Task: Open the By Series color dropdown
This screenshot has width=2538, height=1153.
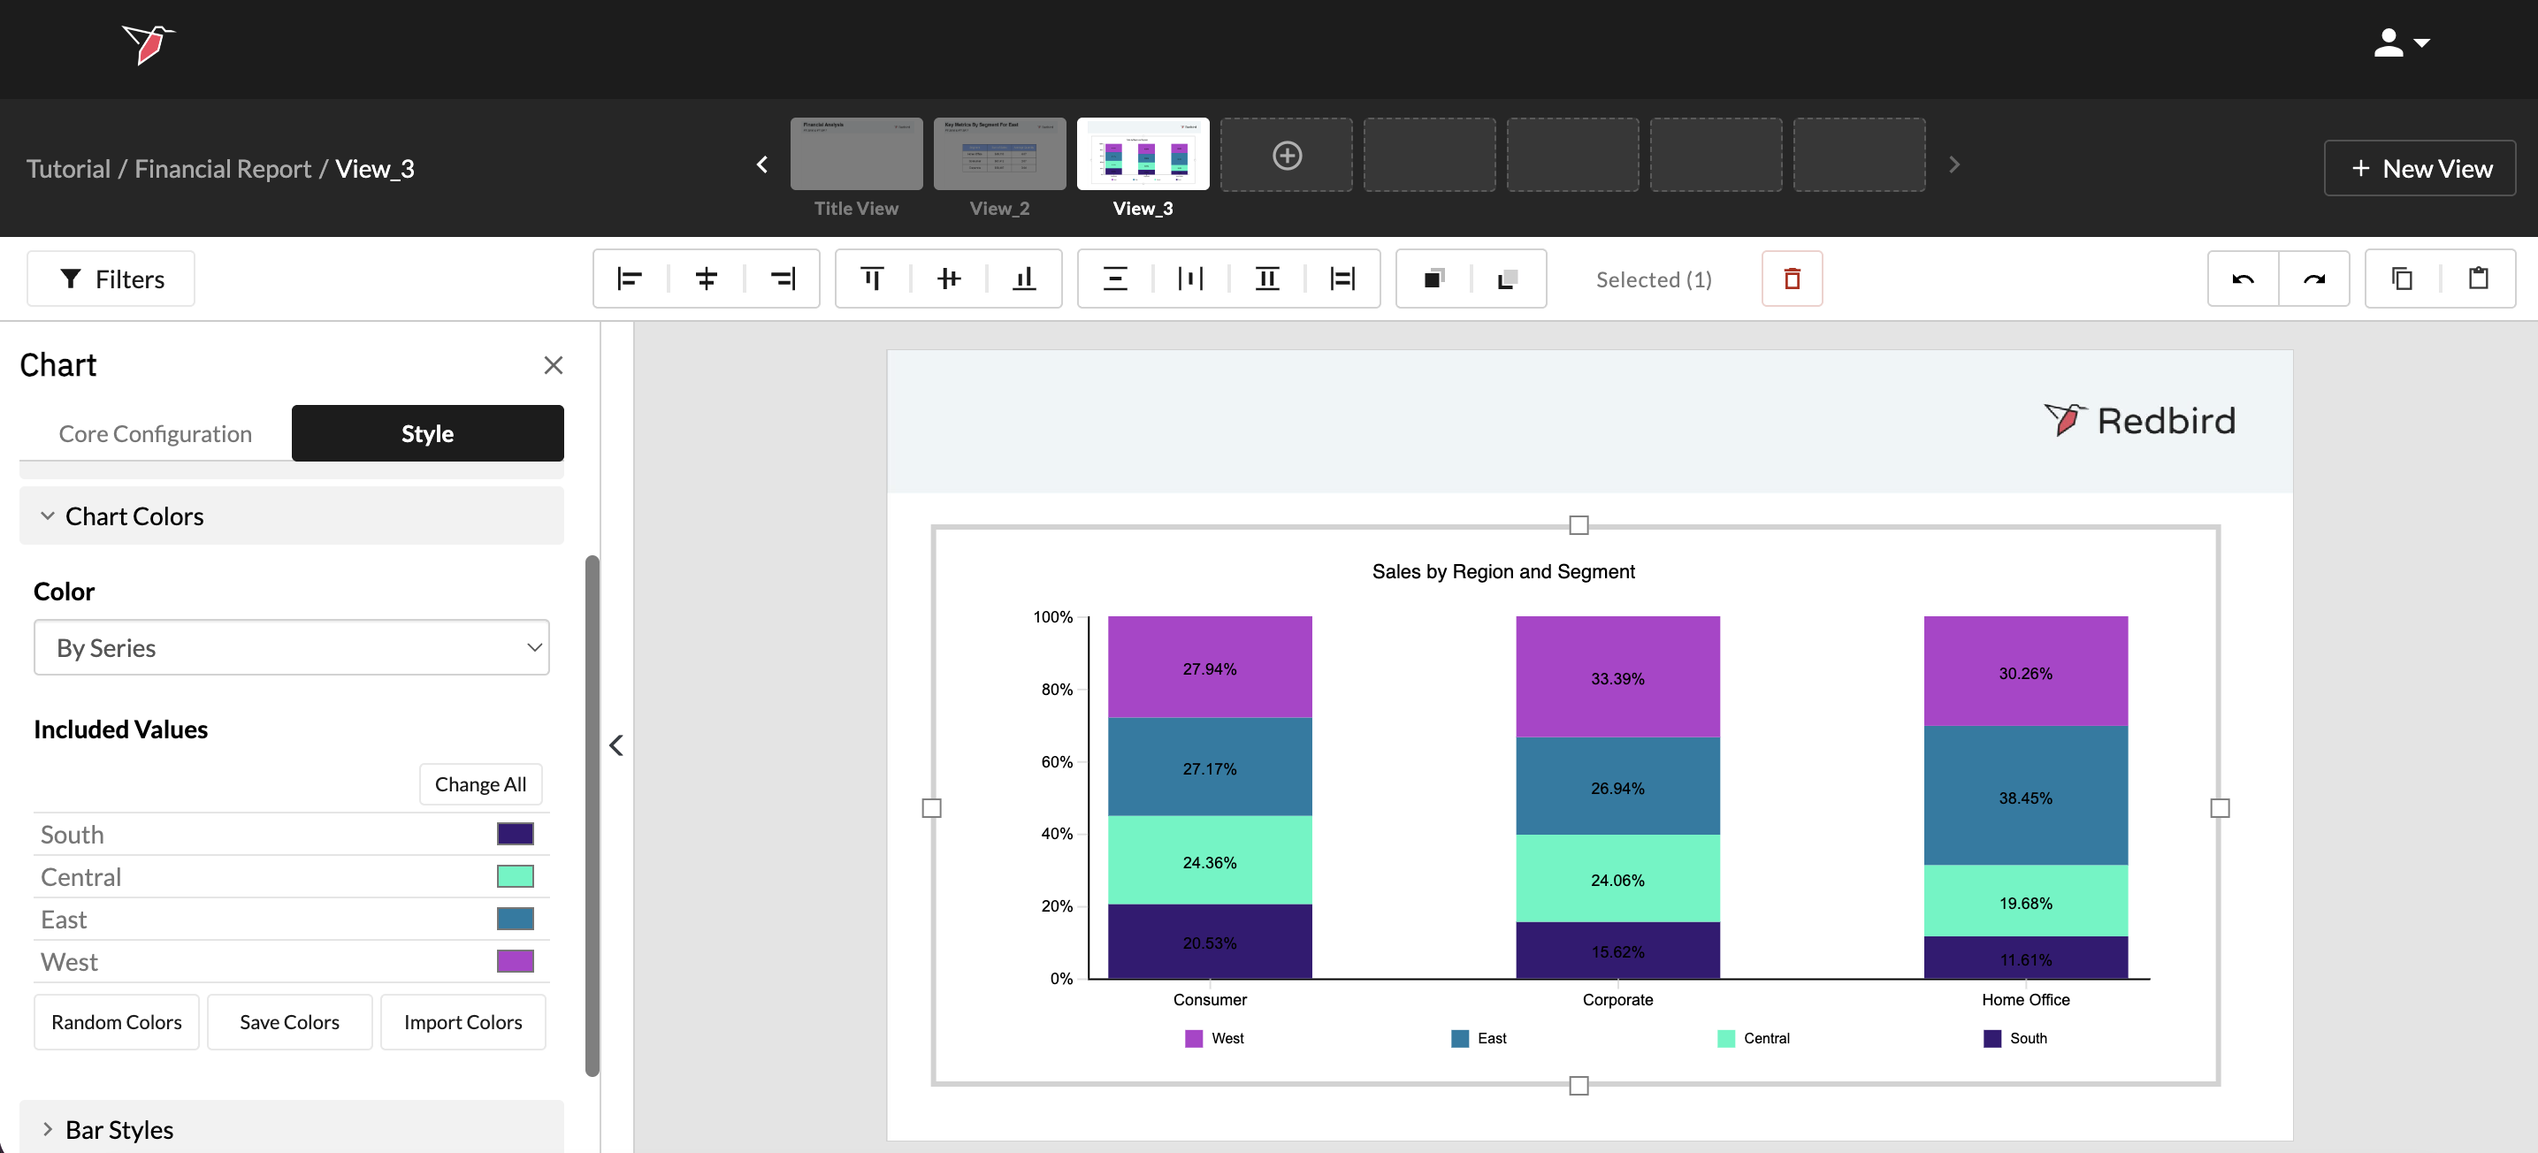Action: (292, 647)
